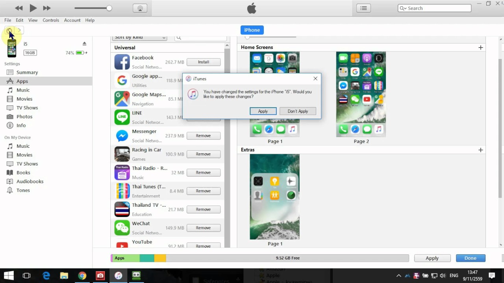Open Google Chrome from the taskbar
The width and height of the screenshot is (504, 283).
click(82, 276)
